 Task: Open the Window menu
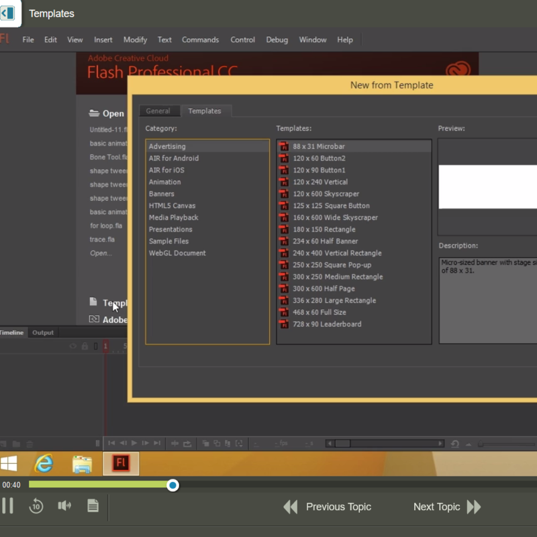313,40
